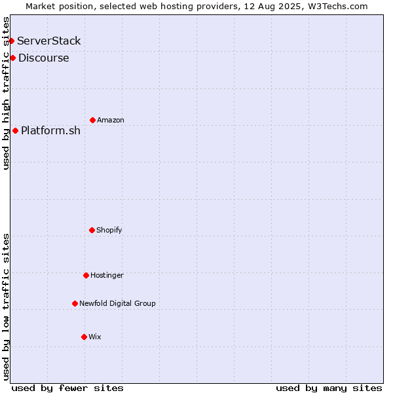Select the Newfold Digital Group label
Viewport: 393px width, 393px height.
pos(117,303)
